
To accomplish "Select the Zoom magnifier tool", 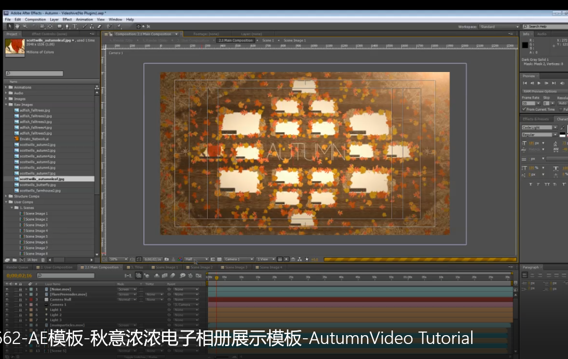I will [x=25, y=26].
